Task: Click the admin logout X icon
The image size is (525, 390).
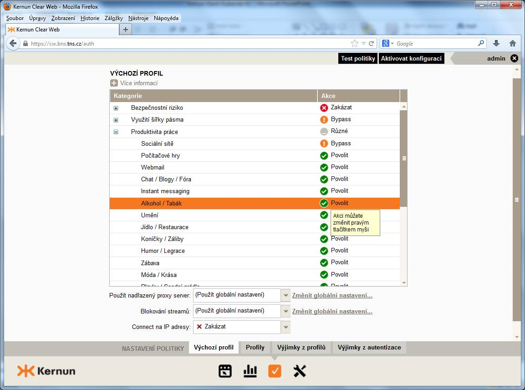Action: (x=514, y=58)
